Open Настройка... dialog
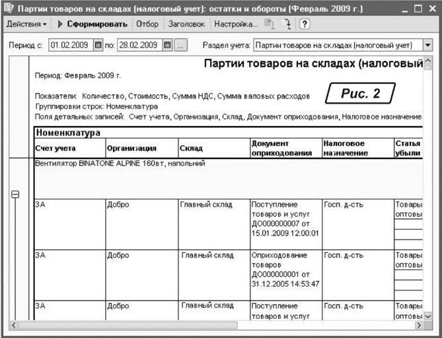 [x=236, y=24]
